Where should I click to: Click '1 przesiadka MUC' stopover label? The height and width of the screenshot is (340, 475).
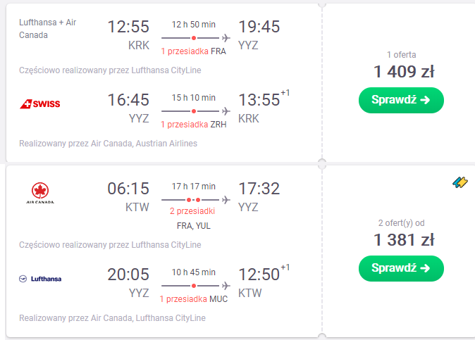tap(194, 299)
